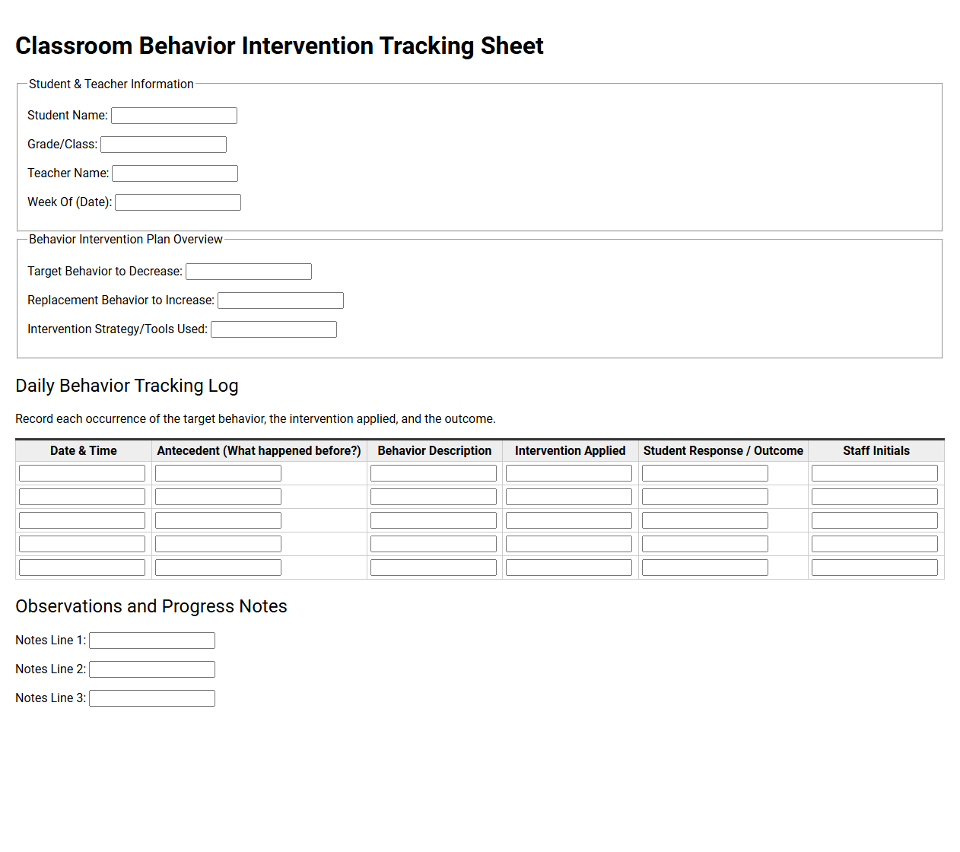Click the 'Daily Behavior Tracking Log' heading
Viewport: 960px width, 852px height.
(x=127, y=386)
